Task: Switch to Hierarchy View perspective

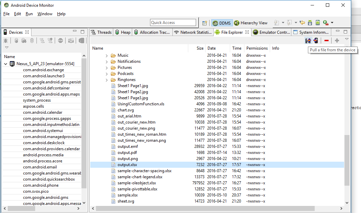Action: (251, 23)
